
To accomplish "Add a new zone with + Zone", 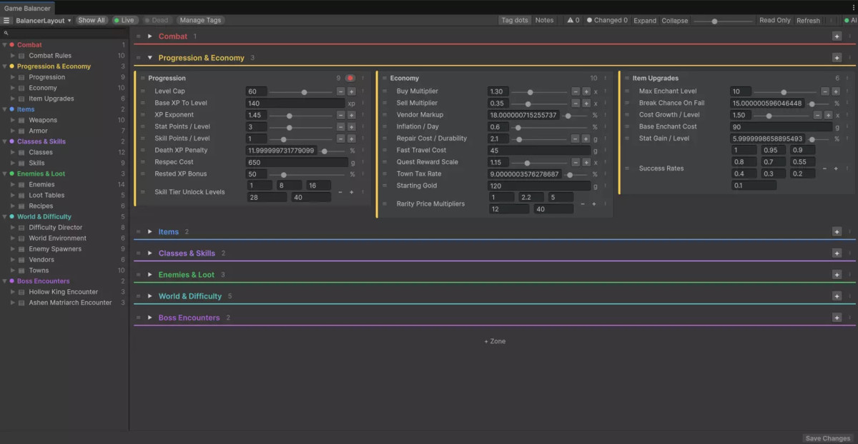I will coord(495,341).
